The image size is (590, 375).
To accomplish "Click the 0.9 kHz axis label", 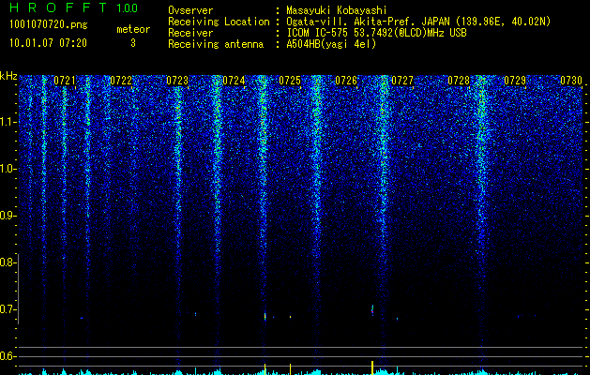I will point(8,216).
